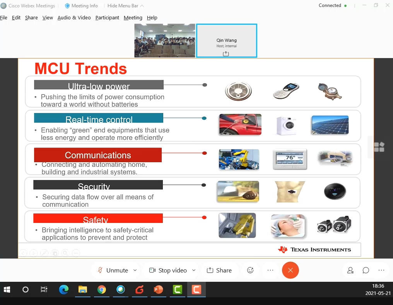This screenshot has width=393, height=305.
Task: Select the audience video thumbnail
Action: (164, 41)
